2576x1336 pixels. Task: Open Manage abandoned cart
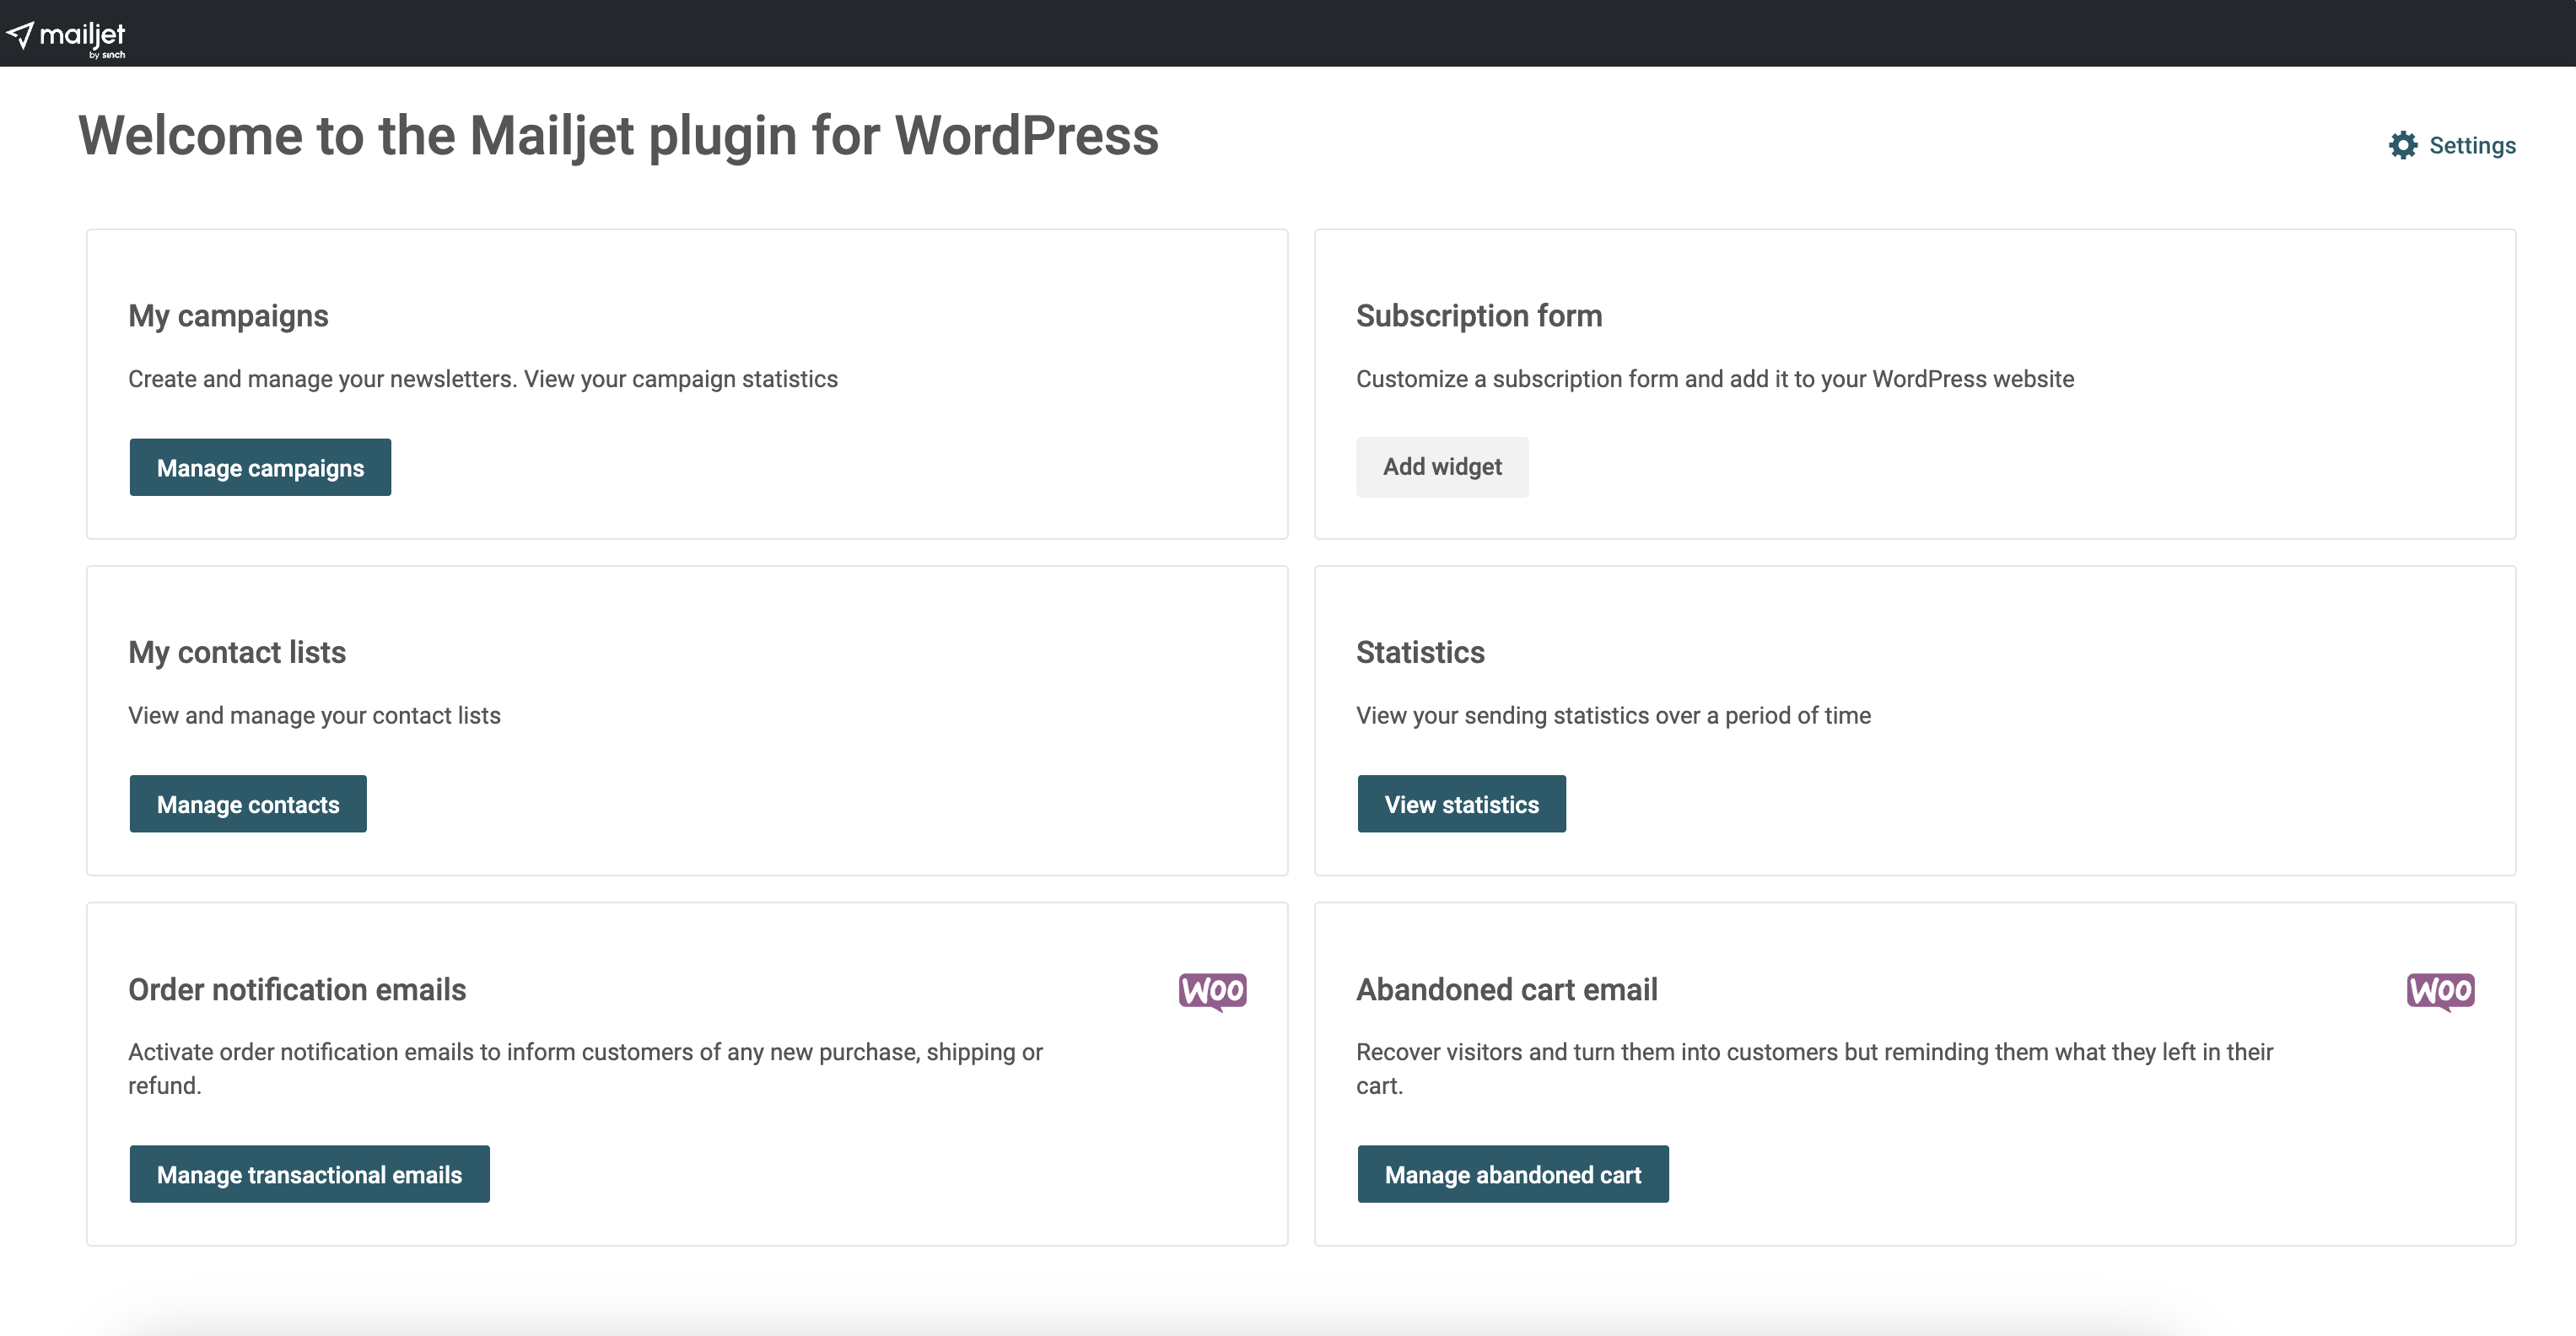pyautogui.click(x=1512, y=1174)
